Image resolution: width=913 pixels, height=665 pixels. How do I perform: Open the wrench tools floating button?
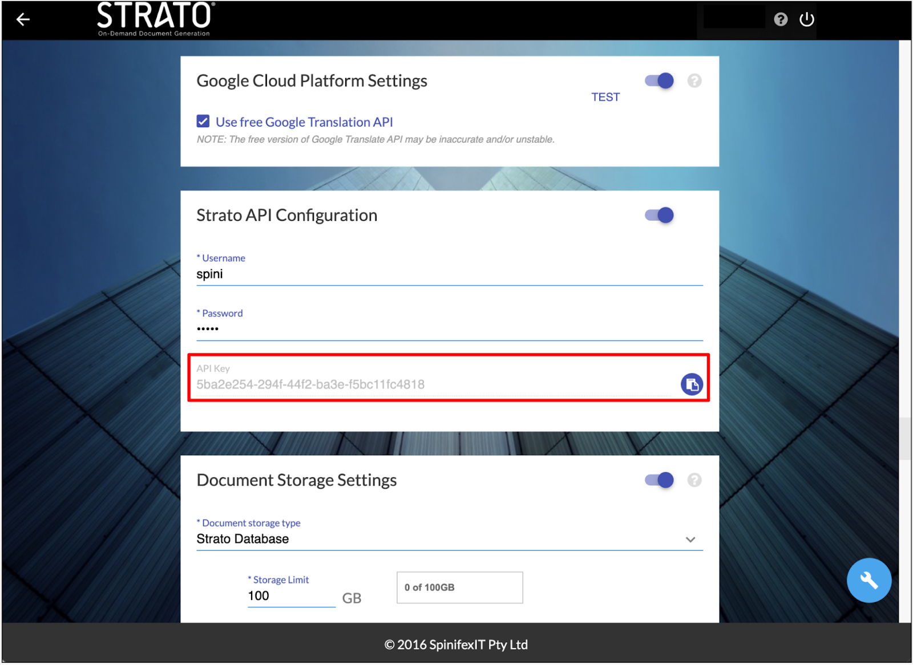(x=868, y=580)
